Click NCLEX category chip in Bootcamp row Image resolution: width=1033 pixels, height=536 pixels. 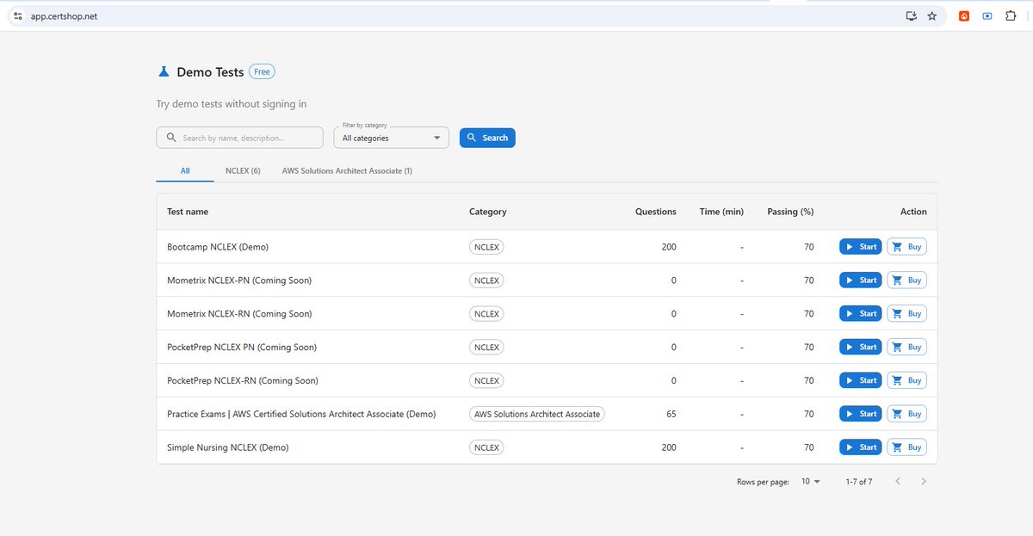pyautogui.click(x=486, y=247)
